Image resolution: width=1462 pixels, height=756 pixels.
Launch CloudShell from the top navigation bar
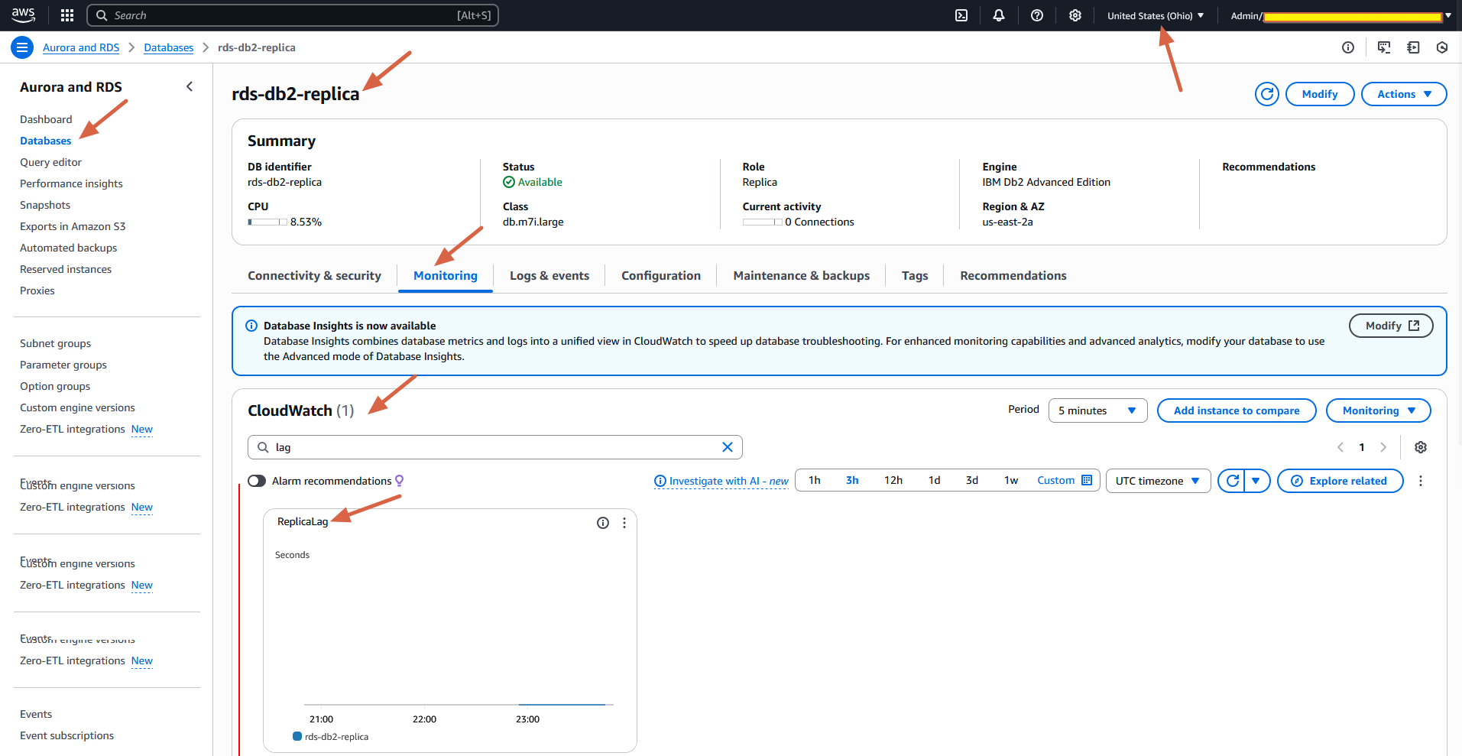(961, 15)
